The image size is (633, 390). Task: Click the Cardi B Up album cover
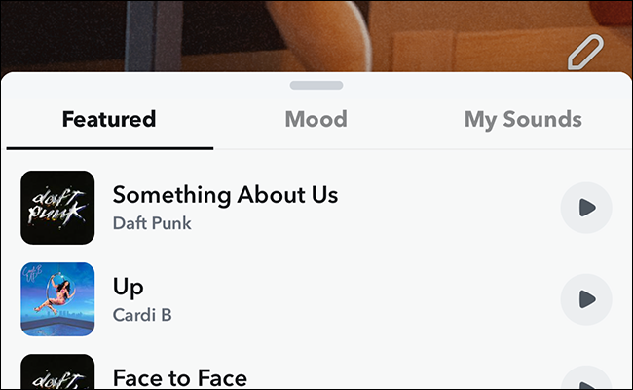(57, 299)
